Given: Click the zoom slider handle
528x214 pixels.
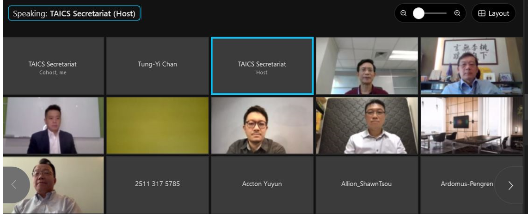Looking at the screenshot, I should pos(418,13).
